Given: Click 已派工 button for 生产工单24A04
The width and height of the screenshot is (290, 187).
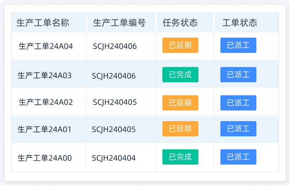Looking at the screenshot, I should (x=238, y=45).
